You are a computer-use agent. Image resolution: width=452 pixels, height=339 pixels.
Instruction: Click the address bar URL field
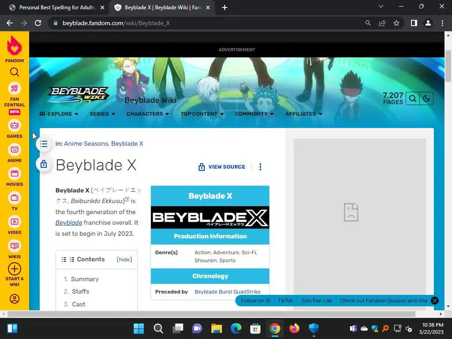[207, 23]
